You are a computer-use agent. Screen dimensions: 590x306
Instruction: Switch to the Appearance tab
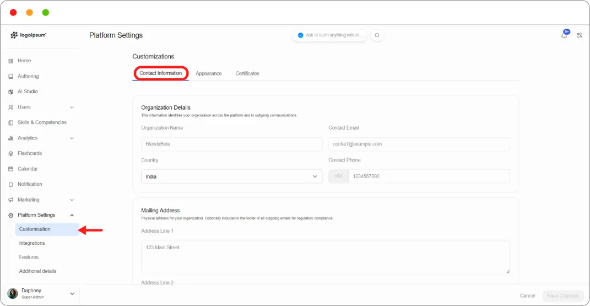pos(208,73)
